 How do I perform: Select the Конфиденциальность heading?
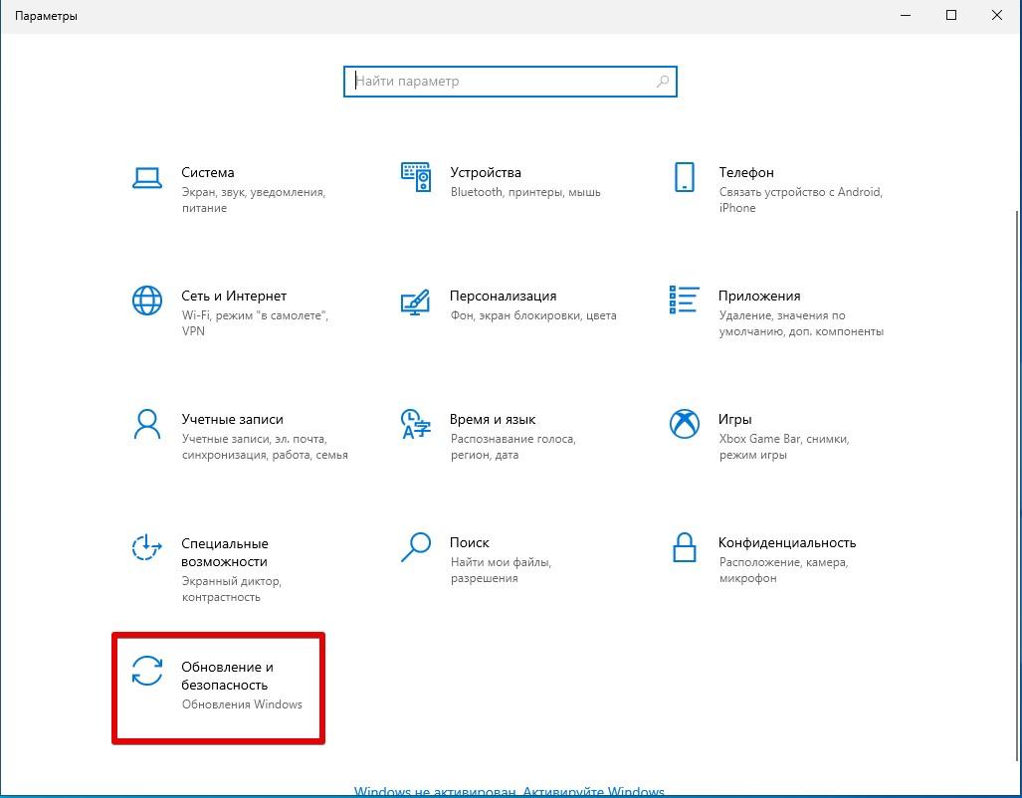coord(787,542)
